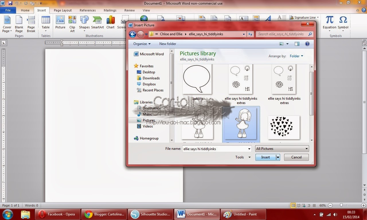
Task: Switch to the Mailings tab
Action: pos(110,10)
